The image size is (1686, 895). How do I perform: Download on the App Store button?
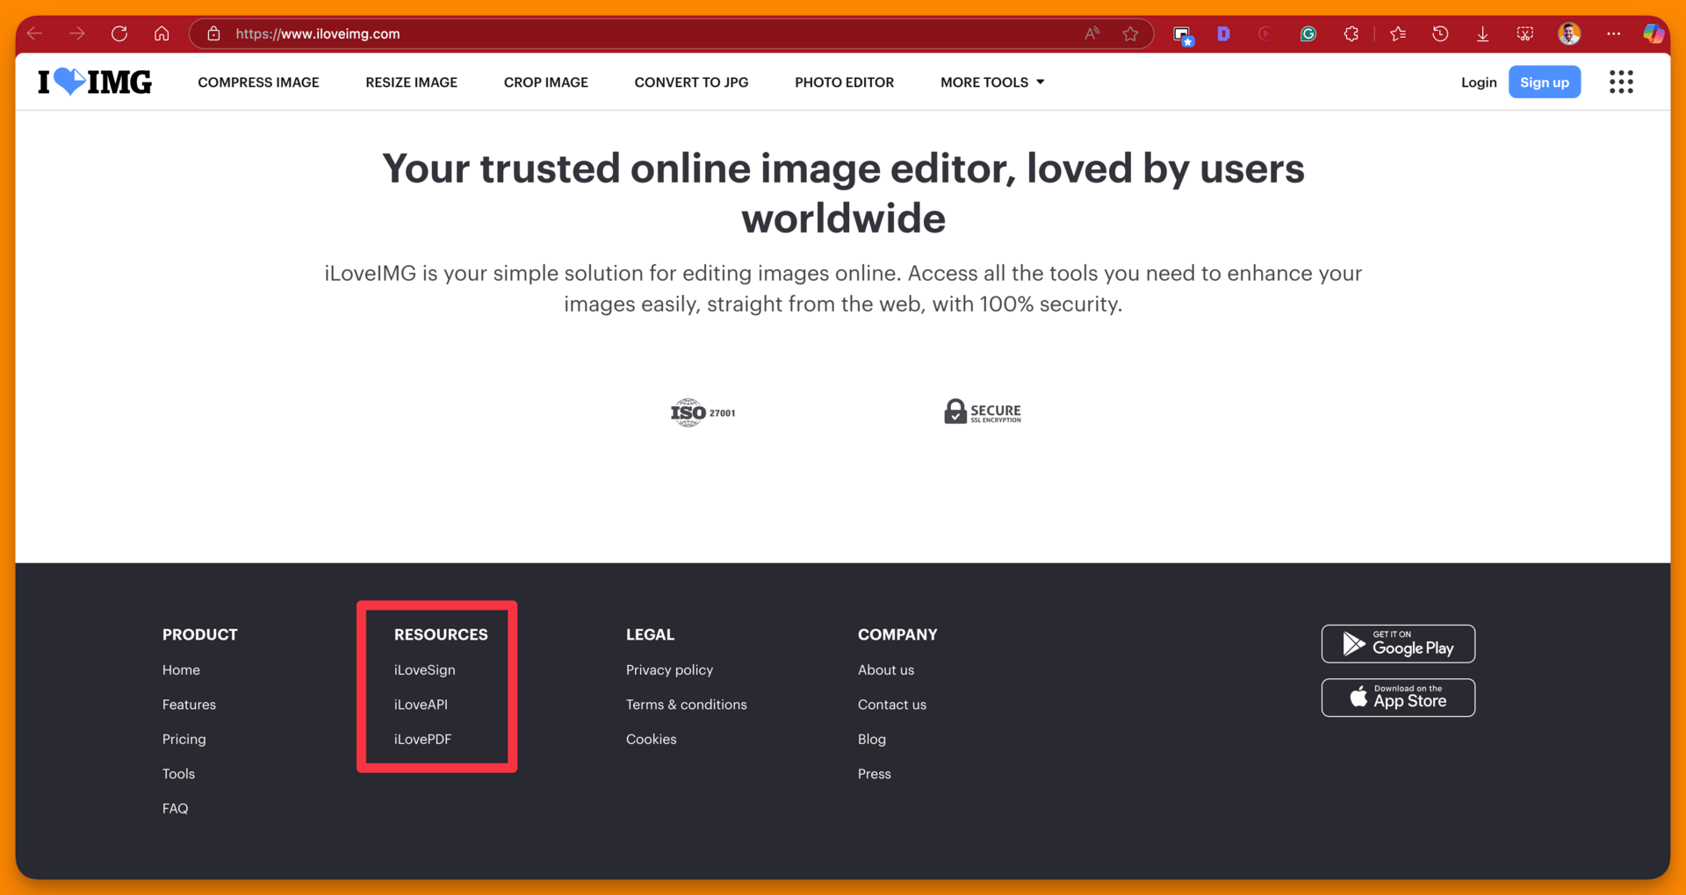click(x=1398, y=698)
